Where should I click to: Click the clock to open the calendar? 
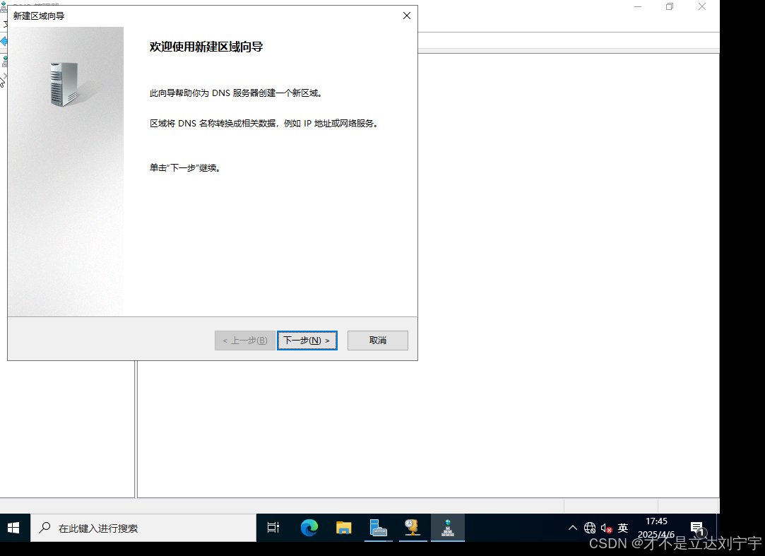(x=658, y=527)
